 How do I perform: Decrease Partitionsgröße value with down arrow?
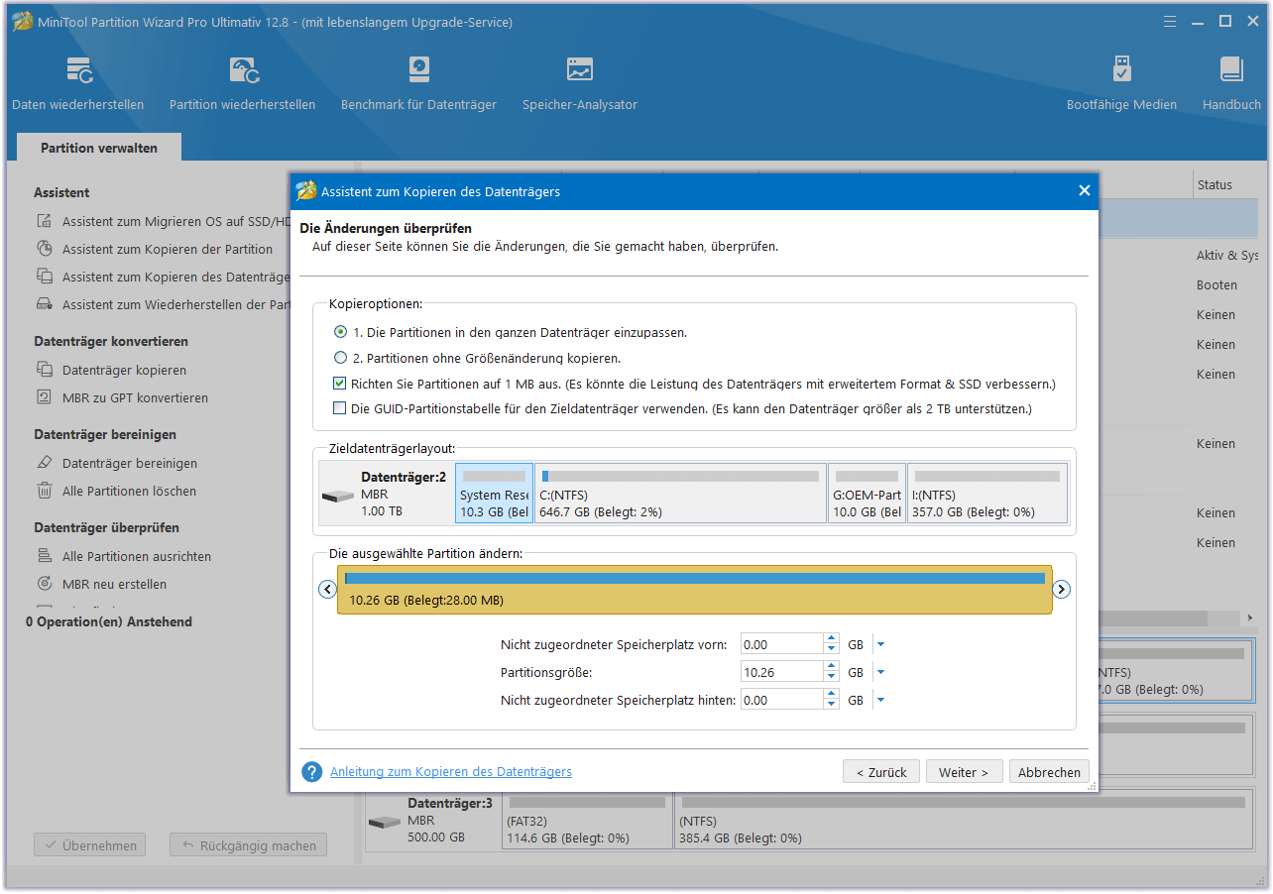point(832,677)
